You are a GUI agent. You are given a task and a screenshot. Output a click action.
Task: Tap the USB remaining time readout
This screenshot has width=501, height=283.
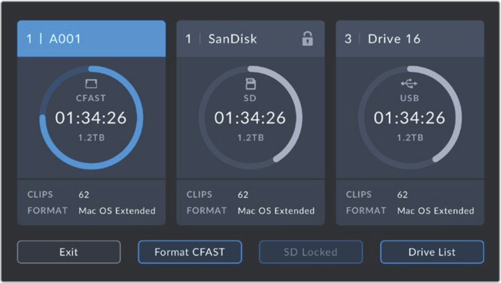[x=409, y=118]
